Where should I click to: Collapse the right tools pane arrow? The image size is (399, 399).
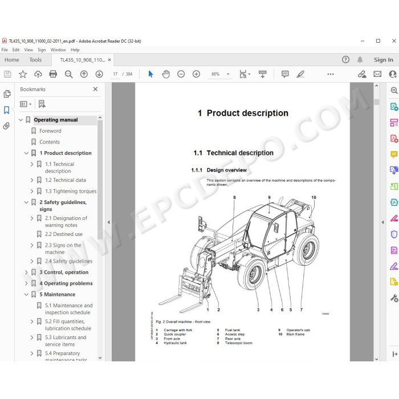click(382, 222)
